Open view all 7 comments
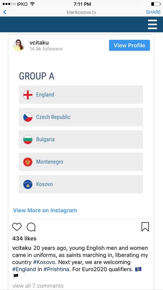 click(x=38, y=286)
